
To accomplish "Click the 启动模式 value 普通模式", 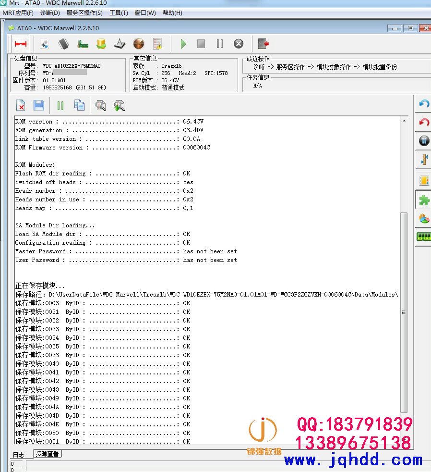I will tap(173, 87).
